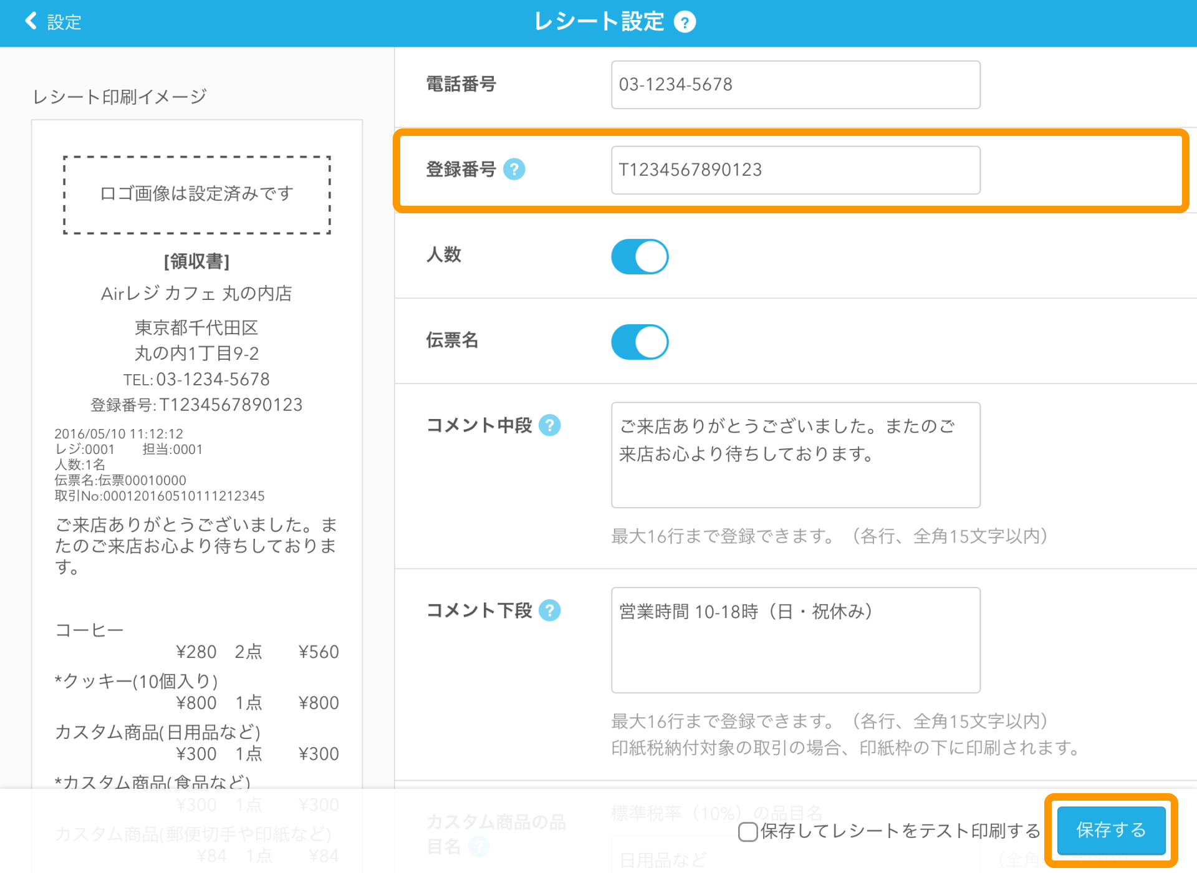Turn off the 人数 toggle
The height and width of the screenshot is (873, 1197).
(x=639, y=256)
